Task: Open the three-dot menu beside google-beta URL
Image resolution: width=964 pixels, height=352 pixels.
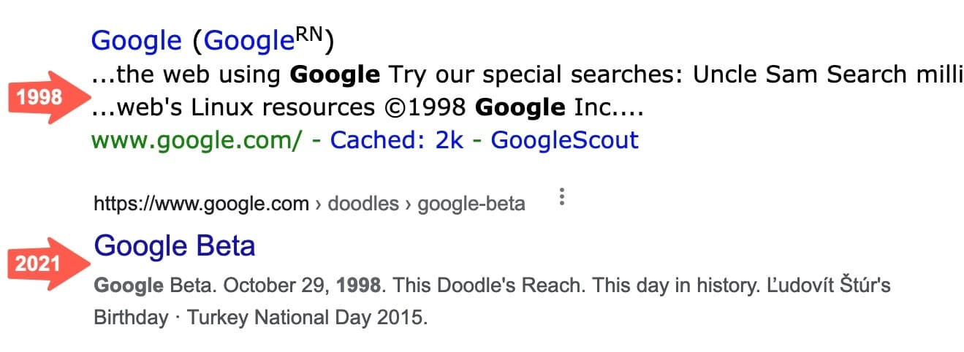Action: click(x=561, y=197)
